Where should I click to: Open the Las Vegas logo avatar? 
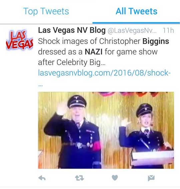(x=19, y=40)
